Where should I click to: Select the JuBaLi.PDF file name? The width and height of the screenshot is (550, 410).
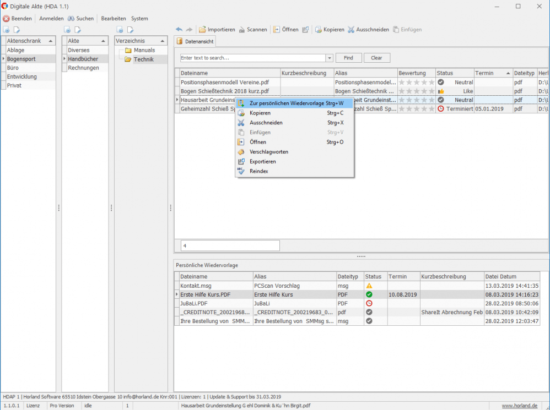(193, 304)
